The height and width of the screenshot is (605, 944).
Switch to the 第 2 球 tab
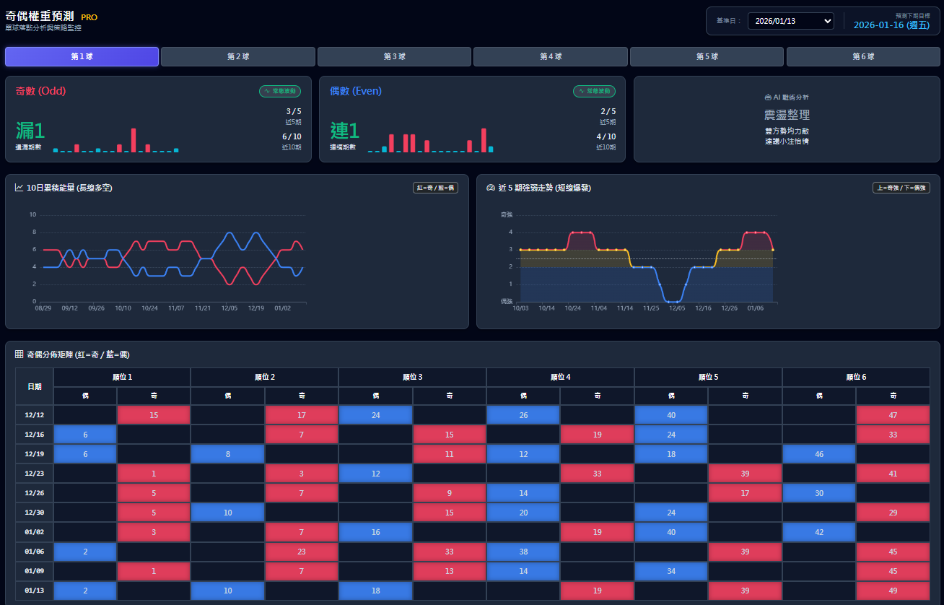[238, 56]
